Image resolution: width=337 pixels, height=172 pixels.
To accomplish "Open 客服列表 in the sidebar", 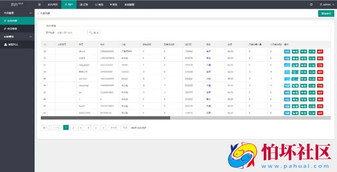I will point(17,44).
